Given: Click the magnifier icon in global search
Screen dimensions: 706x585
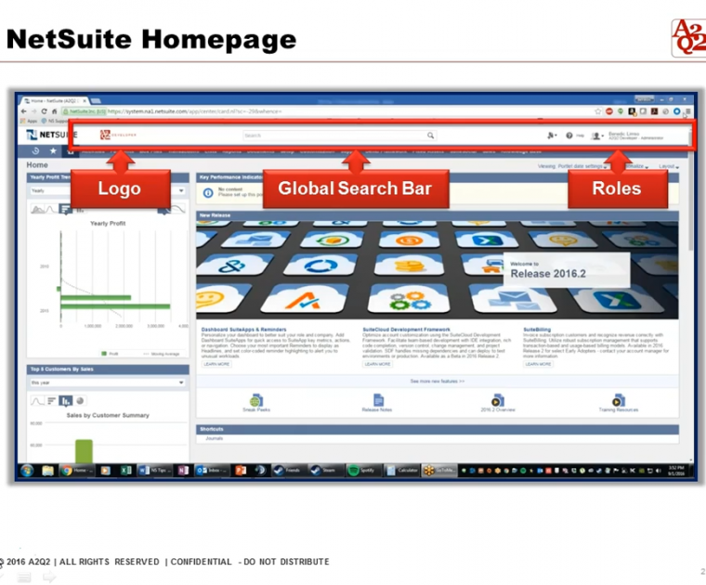Looking at the screenshot, I should click(x=430, y=136).
